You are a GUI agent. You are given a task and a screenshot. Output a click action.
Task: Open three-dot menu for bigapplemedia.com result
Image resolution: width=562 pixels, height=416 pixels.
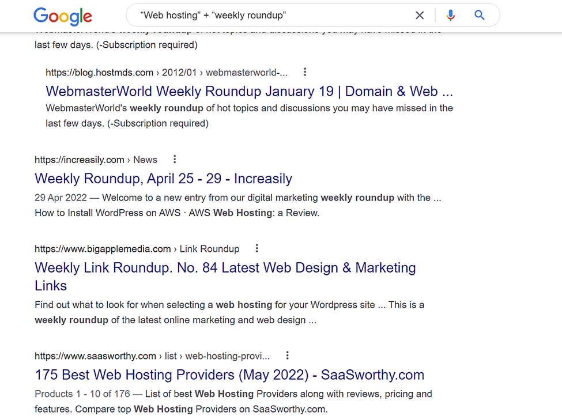click(257, 248)
